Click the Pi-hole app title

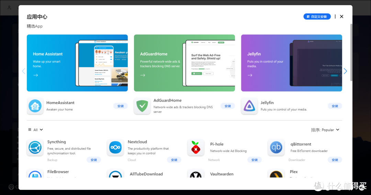[x=217, y=144]
